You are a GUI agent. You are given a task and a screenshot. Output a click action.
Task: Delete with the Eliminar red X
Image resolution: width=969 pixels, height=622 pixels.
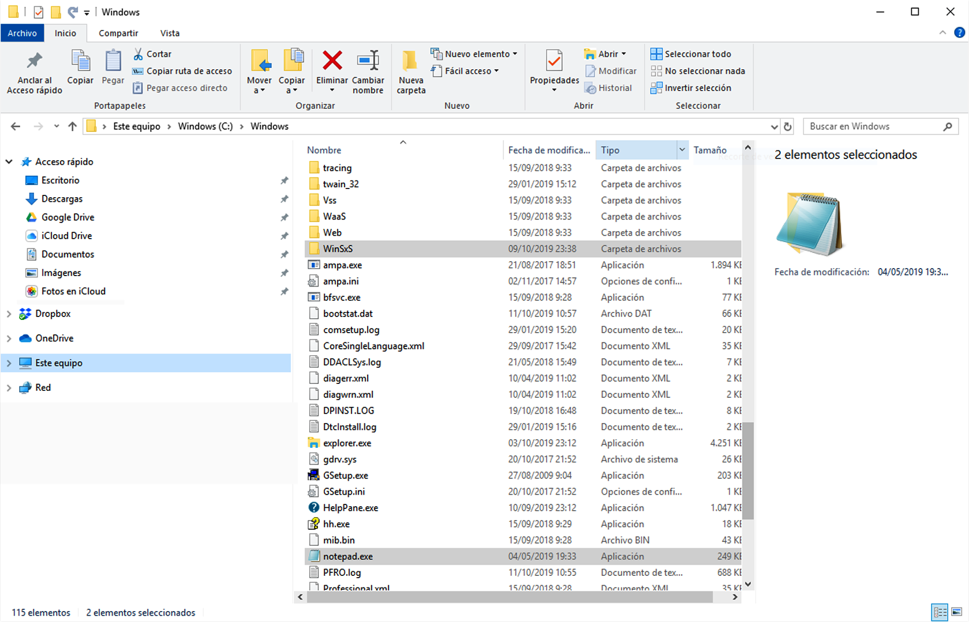(332, 72)
